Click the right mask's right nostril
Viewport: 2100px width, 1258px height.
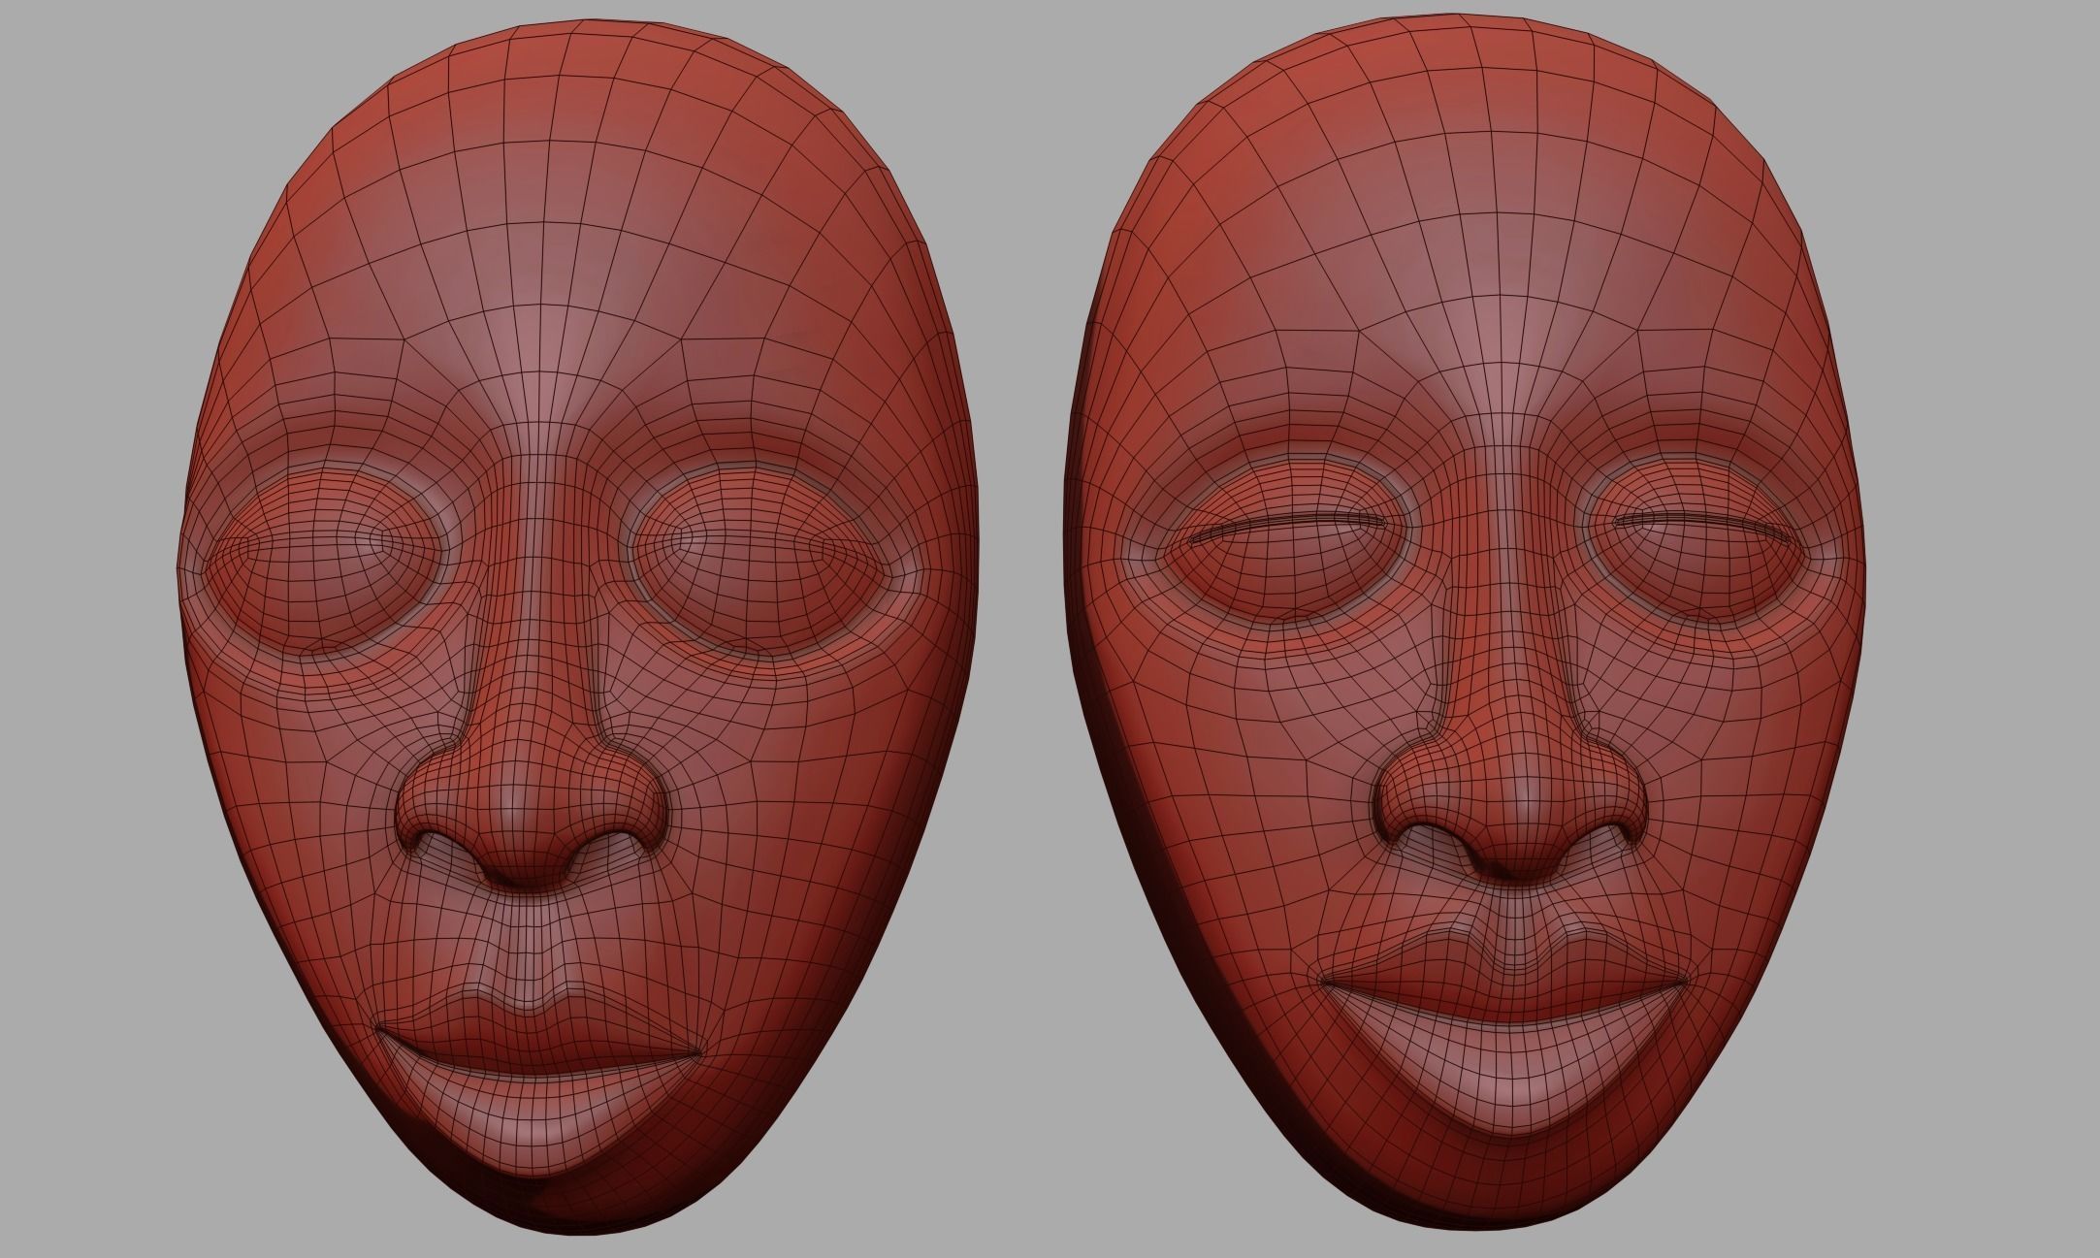pyautogui.click(x=1600, y=842)
